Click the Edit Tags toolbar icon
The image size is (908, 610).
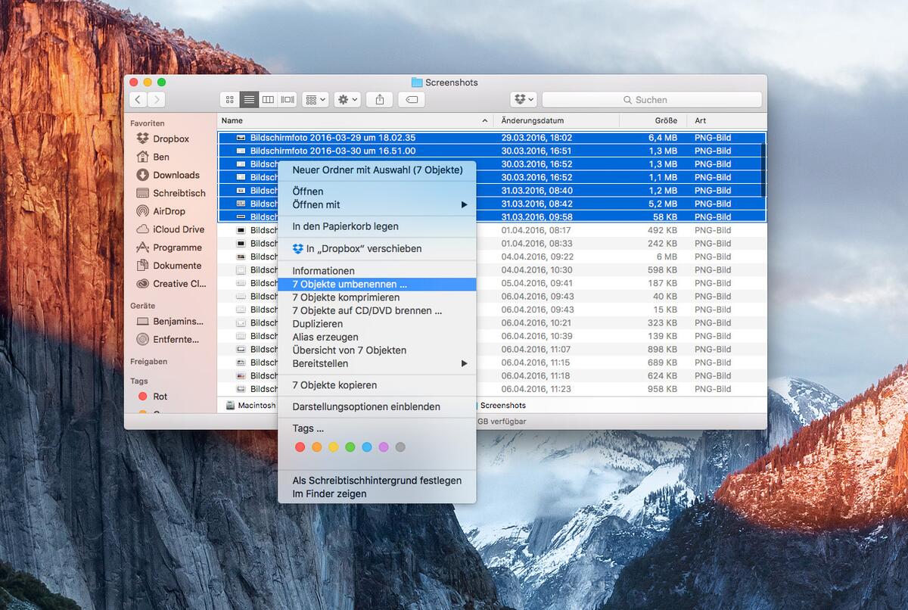412,100
